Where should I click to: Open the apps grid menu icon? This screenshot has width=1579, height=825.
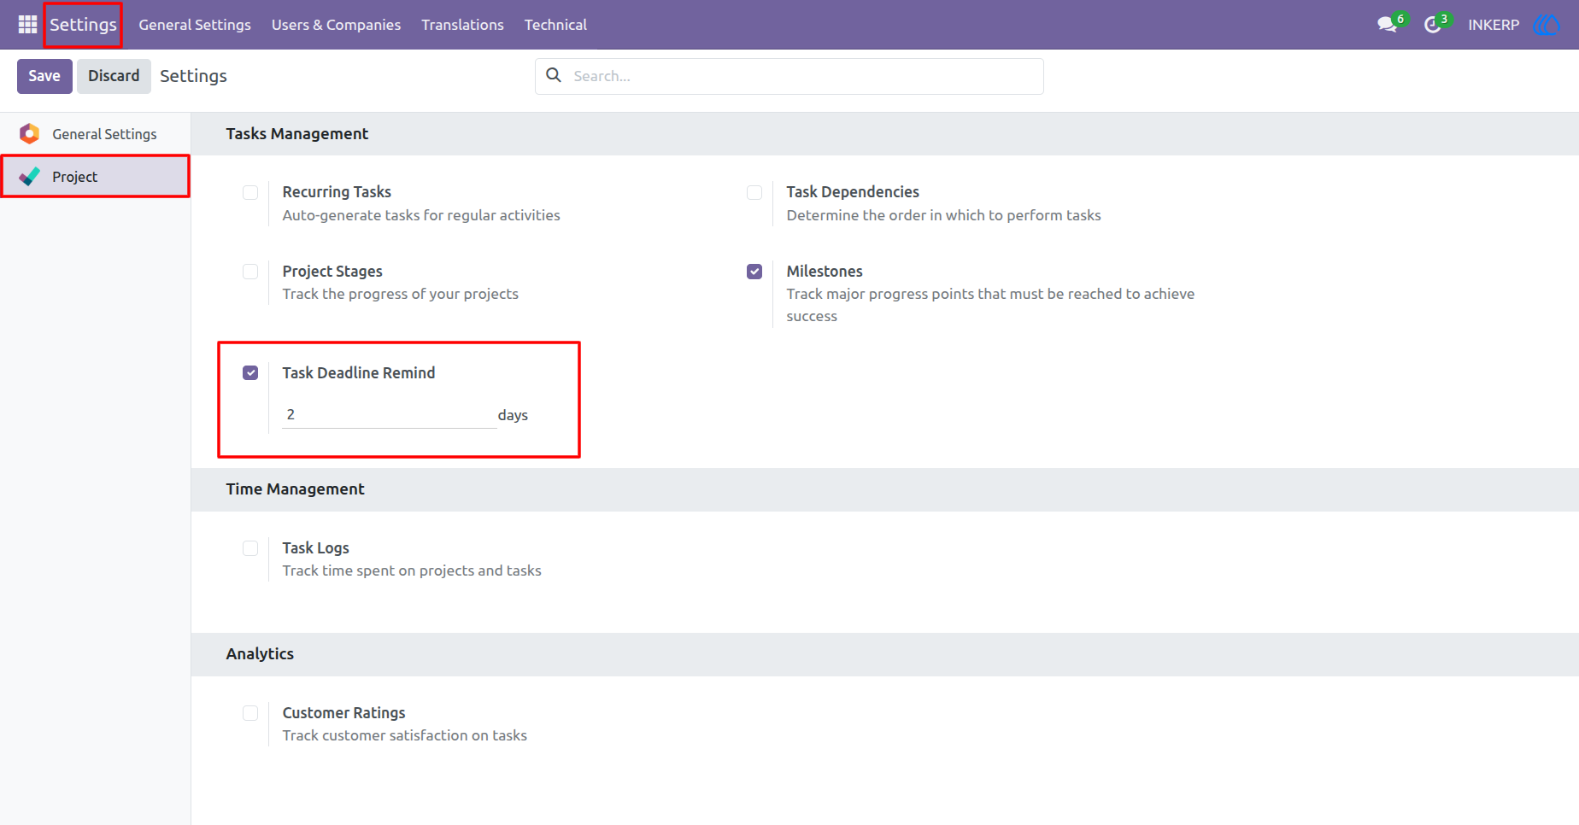(27, 25)
